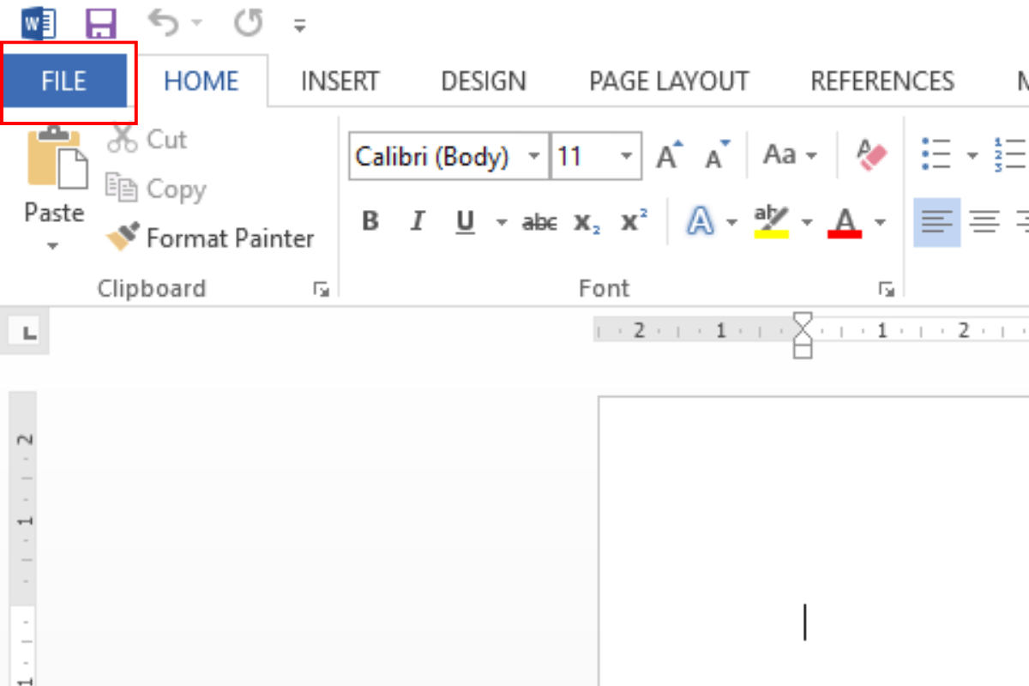Save the document

pos(101,22)
